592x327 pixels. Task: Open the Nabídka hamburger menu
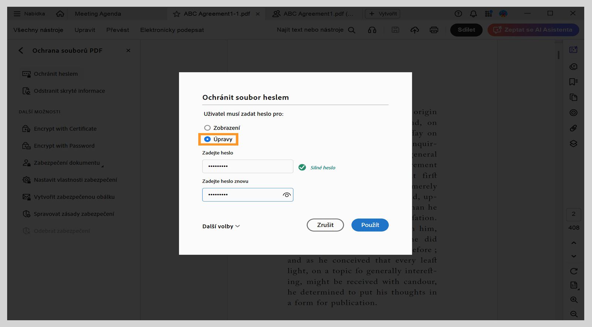[x=29, y=14]
